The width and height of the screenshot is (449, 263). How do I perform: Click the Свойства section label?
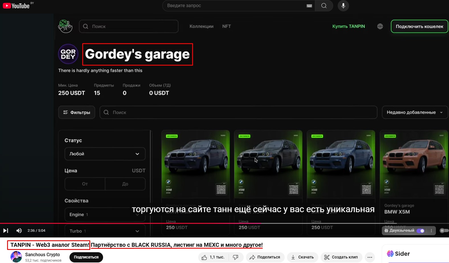click(76, 201)
